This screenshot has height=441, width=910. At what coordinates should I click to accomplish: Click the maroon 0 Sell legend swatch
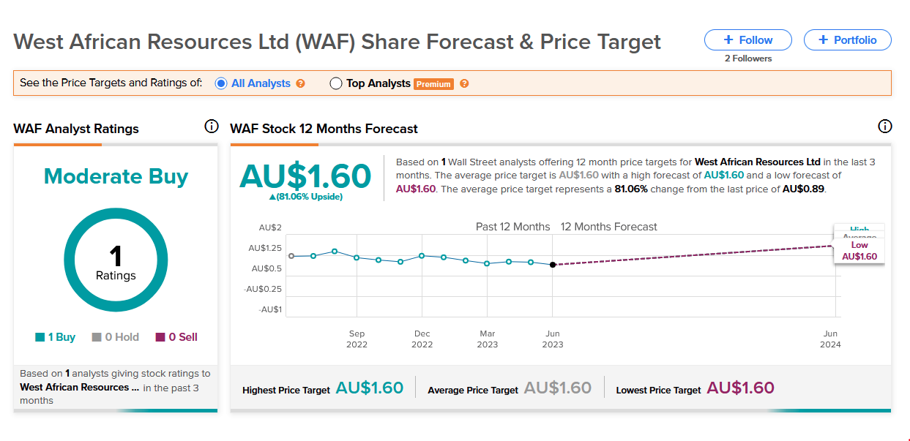tap(160, 338)
